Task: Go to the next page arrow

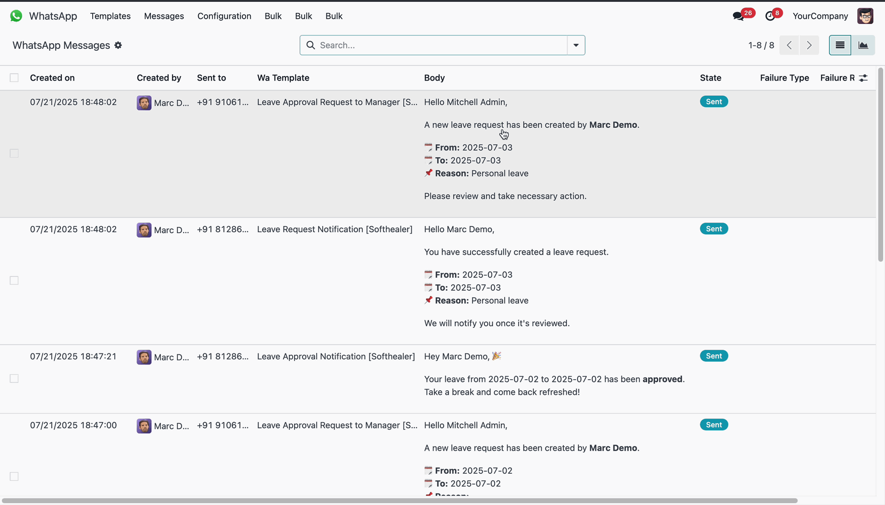Action: click(x=809, y=45)
